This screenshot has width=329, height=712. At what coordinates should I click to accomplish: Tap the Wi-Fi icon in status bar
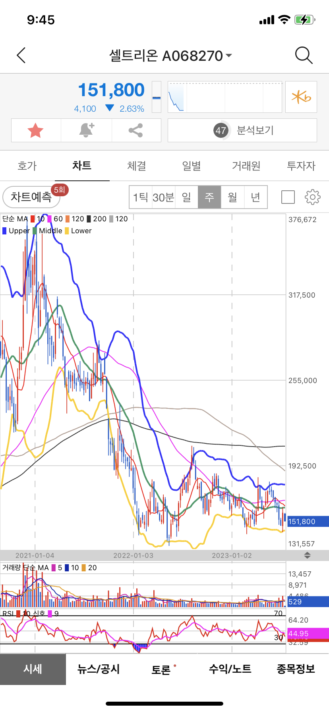pyautogui.click(x=284, y=19)
